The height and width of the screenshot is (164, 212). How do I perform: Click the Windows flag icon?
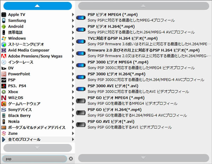click(4, 38)
